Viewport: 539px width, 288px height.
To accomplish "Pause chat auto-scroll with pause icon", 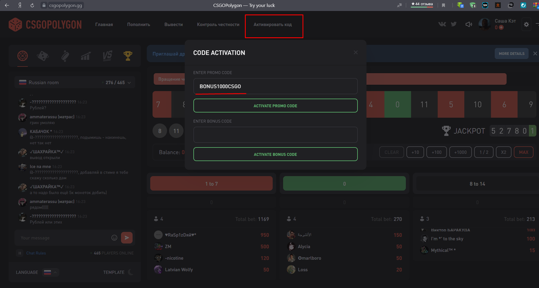I will [20, 253].
